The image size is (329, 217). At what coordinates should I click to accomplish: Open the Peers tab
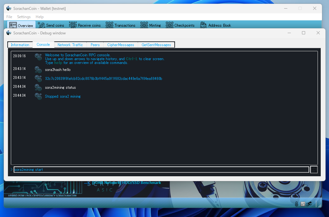[95, 45]
